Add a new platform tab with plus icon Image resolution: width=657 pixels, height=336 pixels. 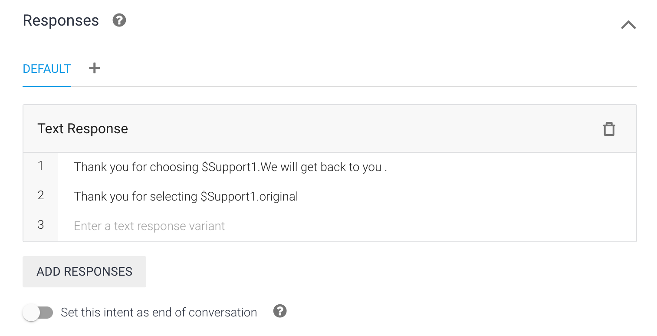(94, 68)
